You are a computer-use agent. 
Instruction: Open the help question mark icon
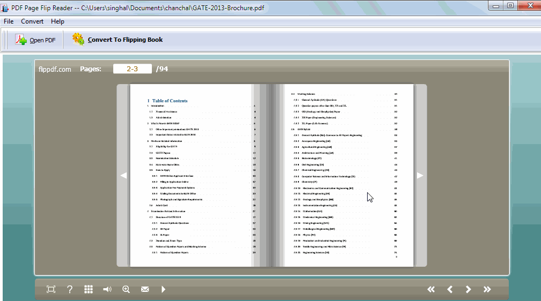70,289
